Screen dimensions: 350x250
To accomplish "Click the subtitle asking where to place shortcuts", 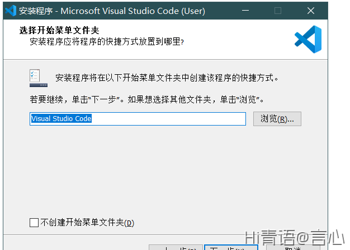I will pos(106,41).
